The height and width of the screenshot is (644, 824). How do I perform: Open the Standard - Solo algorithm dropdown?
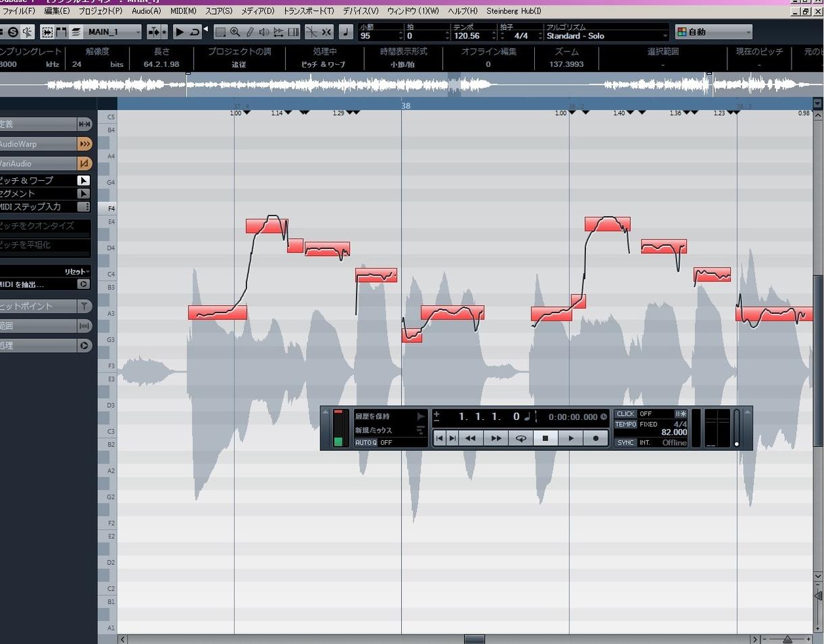tap(607, 36)
